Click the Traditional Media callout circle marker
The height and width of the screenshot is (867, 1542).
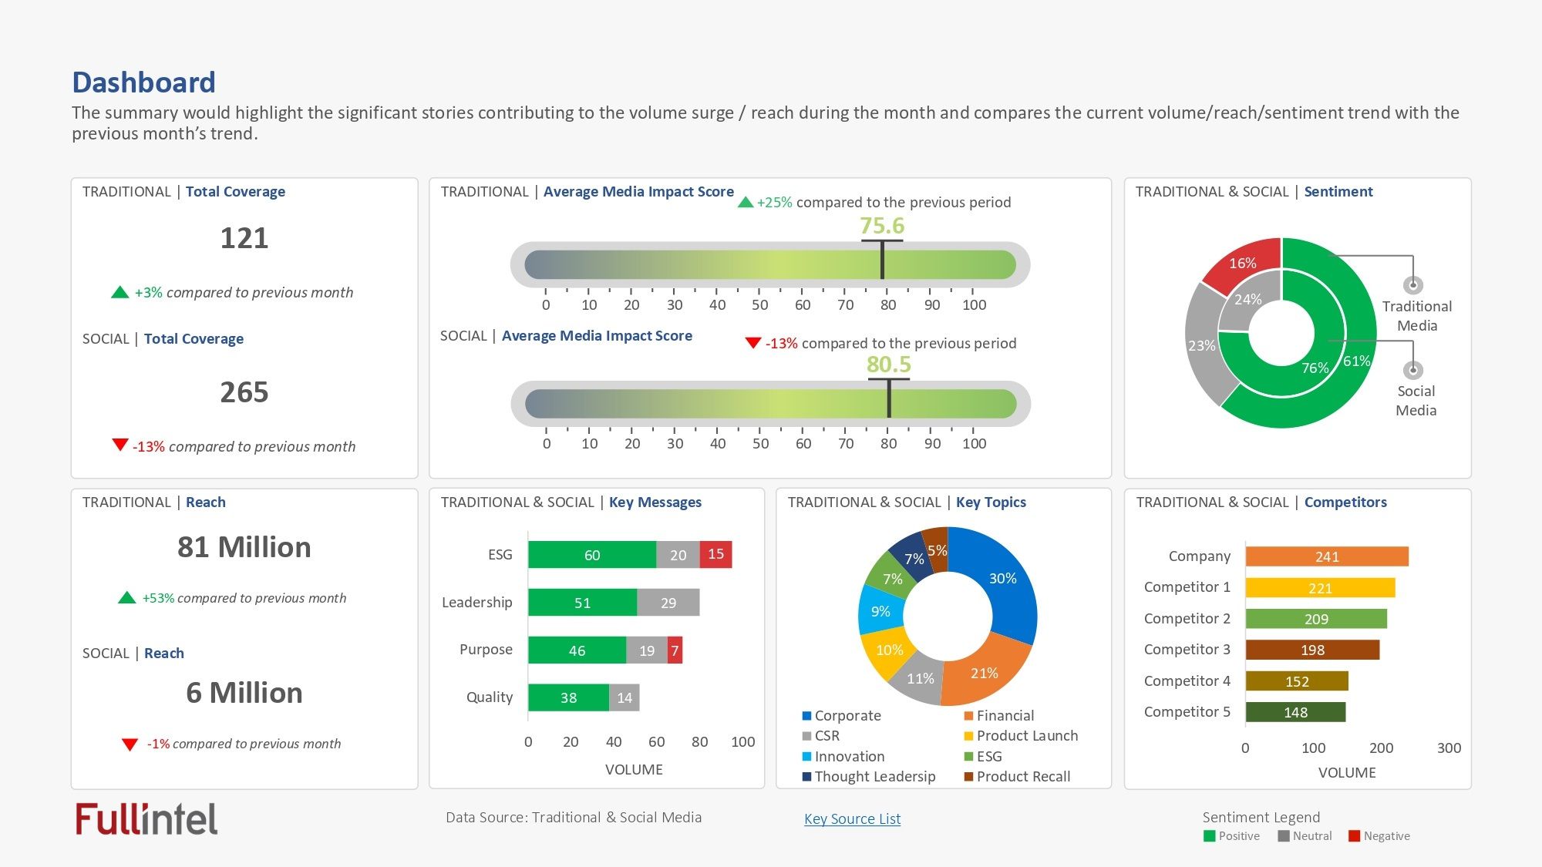pos(1412,285)
